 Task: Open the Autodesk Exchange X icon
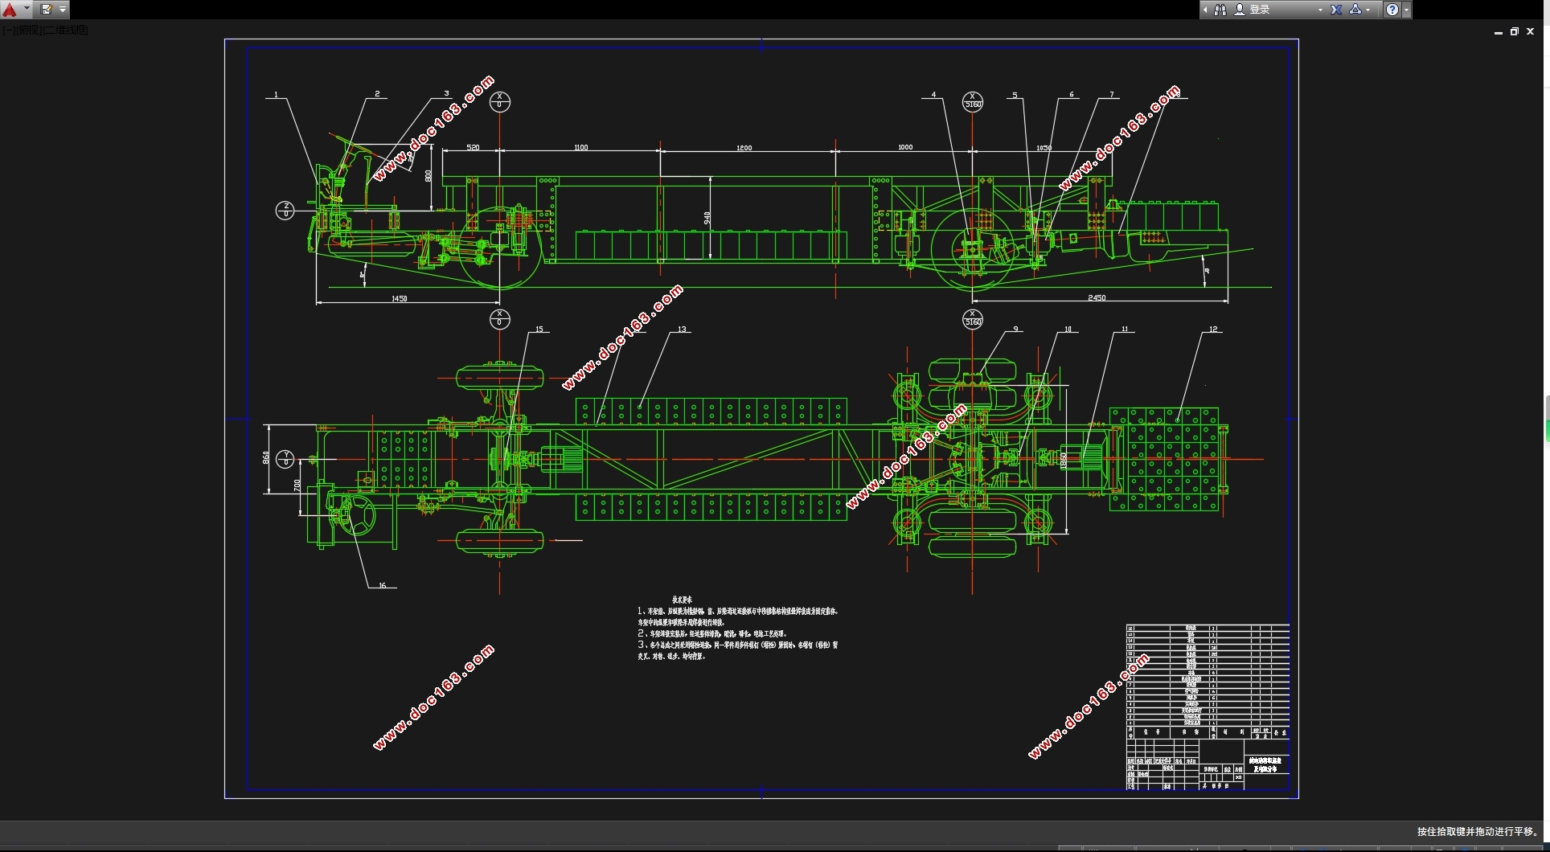coord(1336,10)
